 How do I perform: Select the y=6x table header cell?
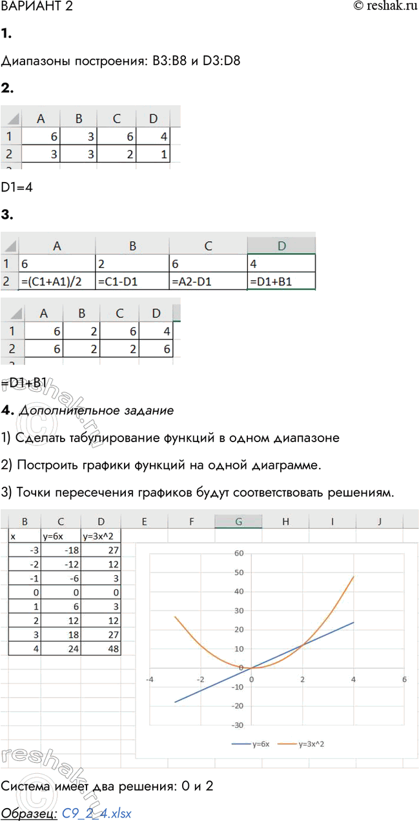(x=61, y=536)
